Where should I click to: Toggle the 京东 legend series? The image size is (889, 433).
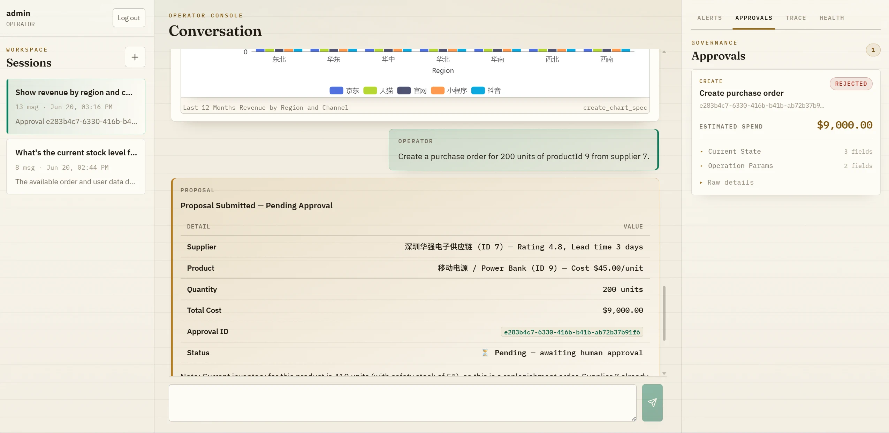pos(344,91)
